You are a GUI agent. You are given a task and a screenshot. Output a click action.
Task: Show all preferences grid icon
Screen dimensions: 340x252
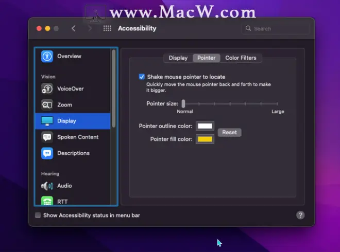click(107, 28)
